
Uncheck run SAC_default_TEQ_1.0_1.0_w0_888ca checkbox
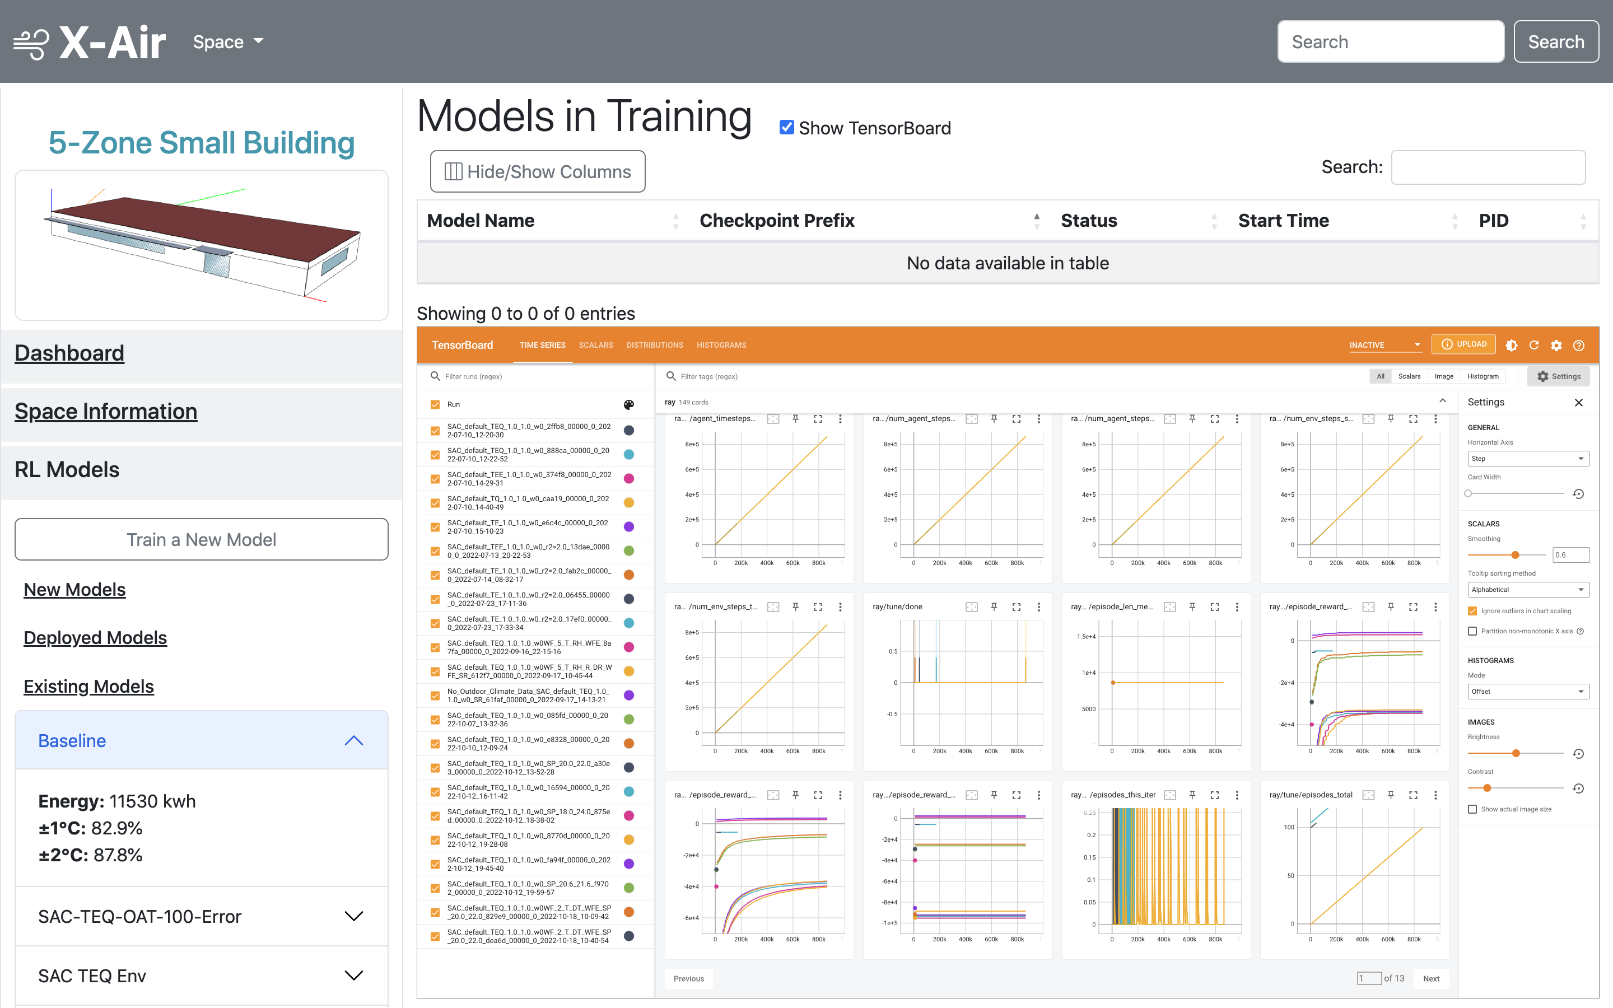pos(435,455)
